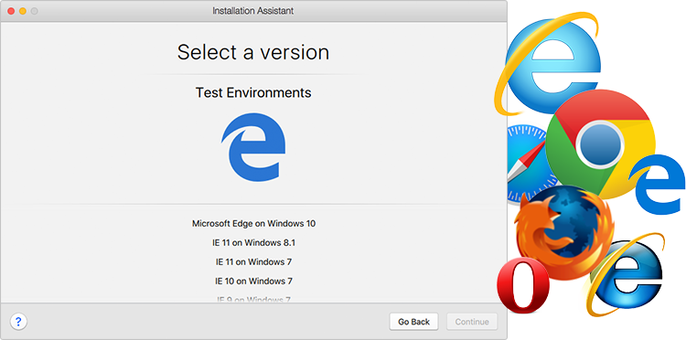Click the large Edge logo in the Test Environments panel

(x=253, y=147)
